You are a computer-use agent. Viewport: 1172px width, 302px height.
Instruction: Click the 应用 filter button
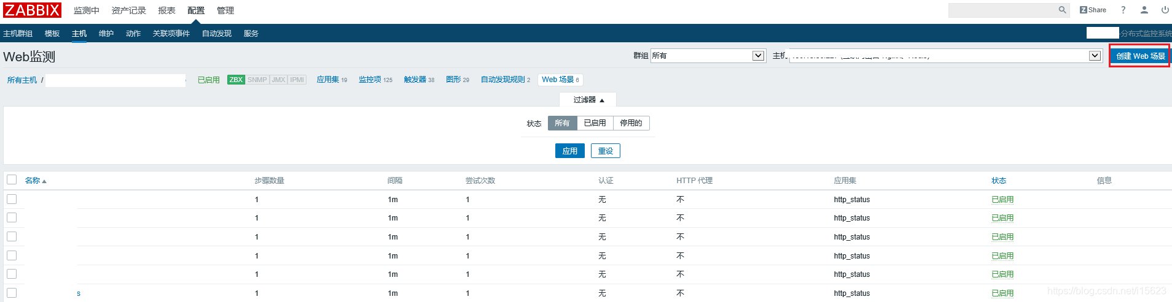(x=570, y=151)
